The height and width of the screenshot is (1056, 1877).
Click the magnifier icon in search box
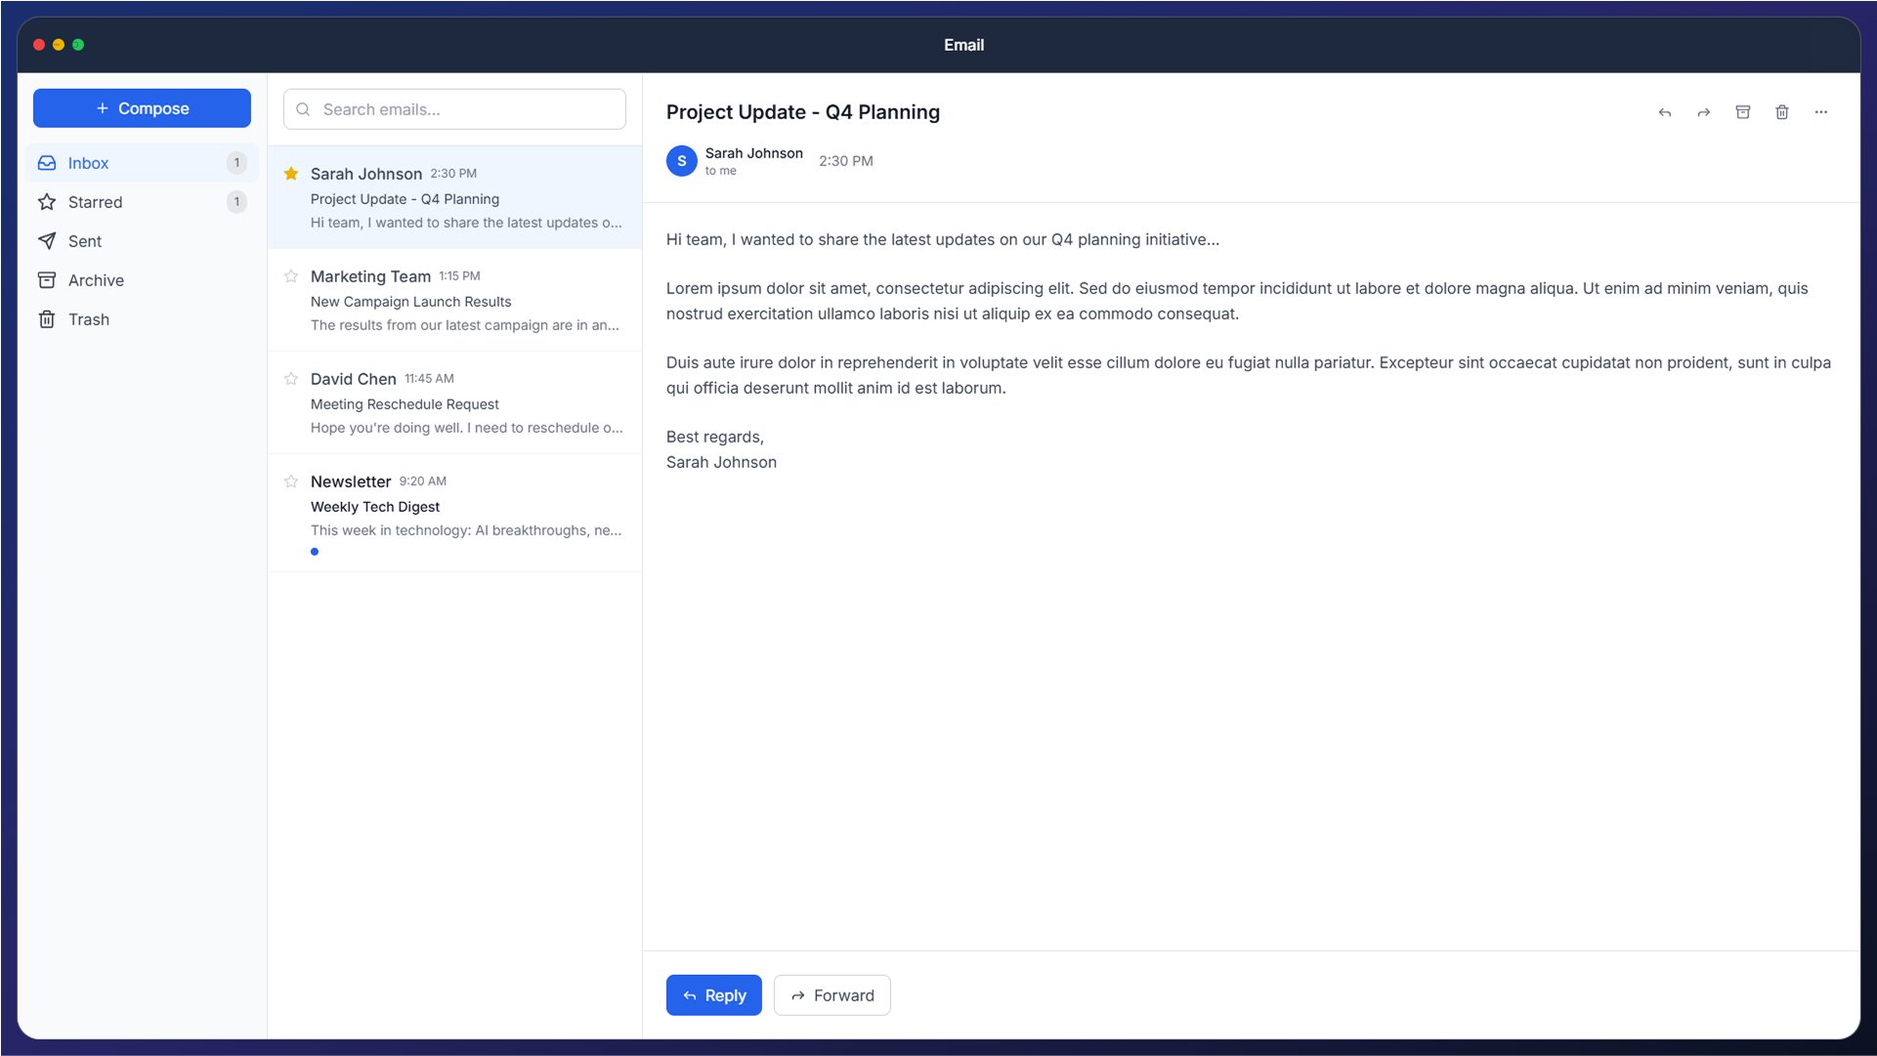pos(303,109)
